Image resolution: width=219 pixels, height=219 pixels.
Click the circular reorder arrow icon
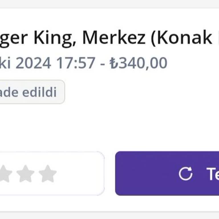click(185, 174)
